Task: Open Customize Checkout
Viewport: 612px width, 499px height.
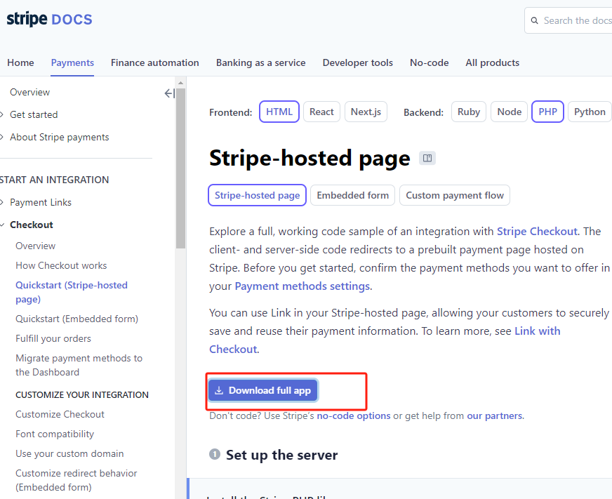Action: 60,414
